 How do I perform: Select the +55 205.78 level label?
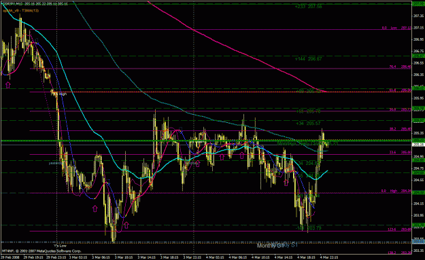[x=309, y=111]
